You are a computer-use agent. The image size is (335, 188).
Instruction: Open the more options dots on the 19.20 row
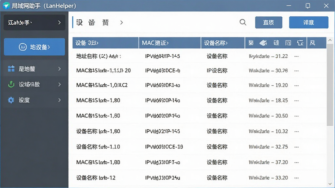[296, 85]
